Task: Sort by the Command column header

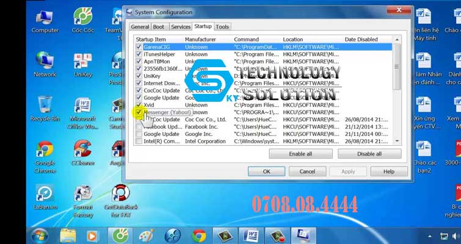Action: pos(256,40)
